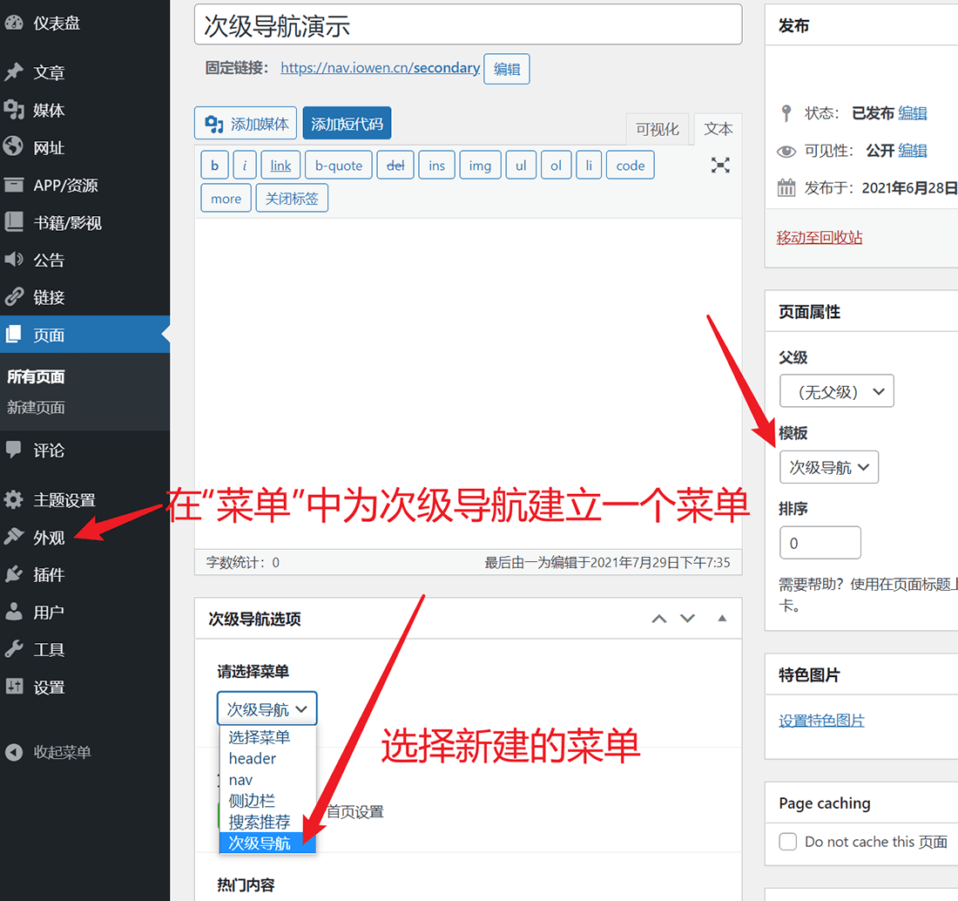
Task: Click the 页面 pages icon
Action: click(13, 335)
